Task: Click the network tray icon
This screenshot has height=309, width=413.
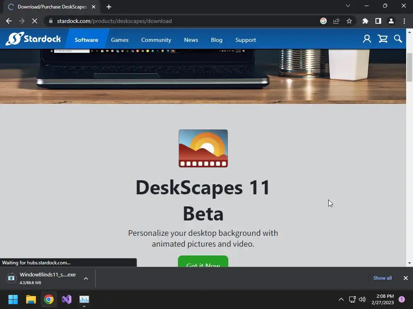Action: tap(353, 299)
